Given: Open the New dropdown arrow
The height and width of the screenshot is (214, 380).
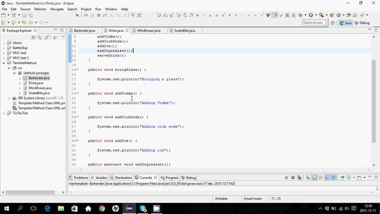Looking at the screenshot, I should coord(8,15).
